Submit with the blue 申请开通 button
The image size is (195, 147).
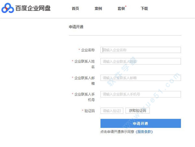[x=141, y=124]
